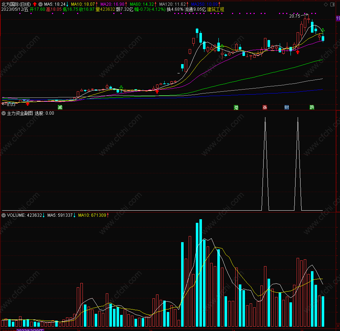
Task: Click the magenta MA20: 16.98 legend label
Action: (112, 4)
